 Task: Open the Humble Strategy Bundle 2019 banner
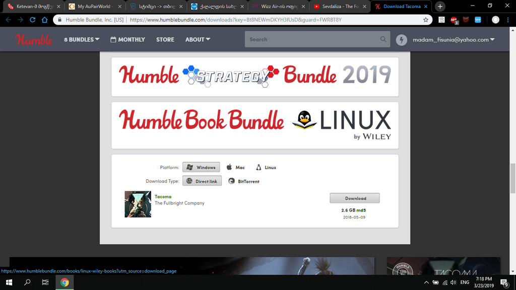point(255,77)
